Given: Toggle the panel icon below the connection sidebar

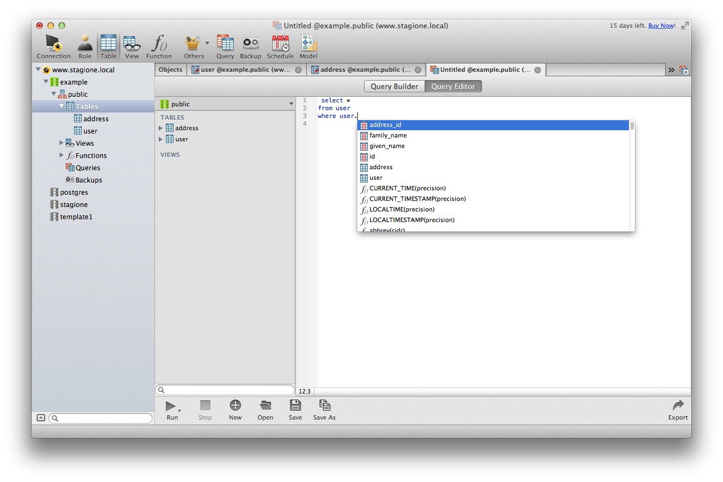Looking at the screenshot, I should tap(41, 418).
